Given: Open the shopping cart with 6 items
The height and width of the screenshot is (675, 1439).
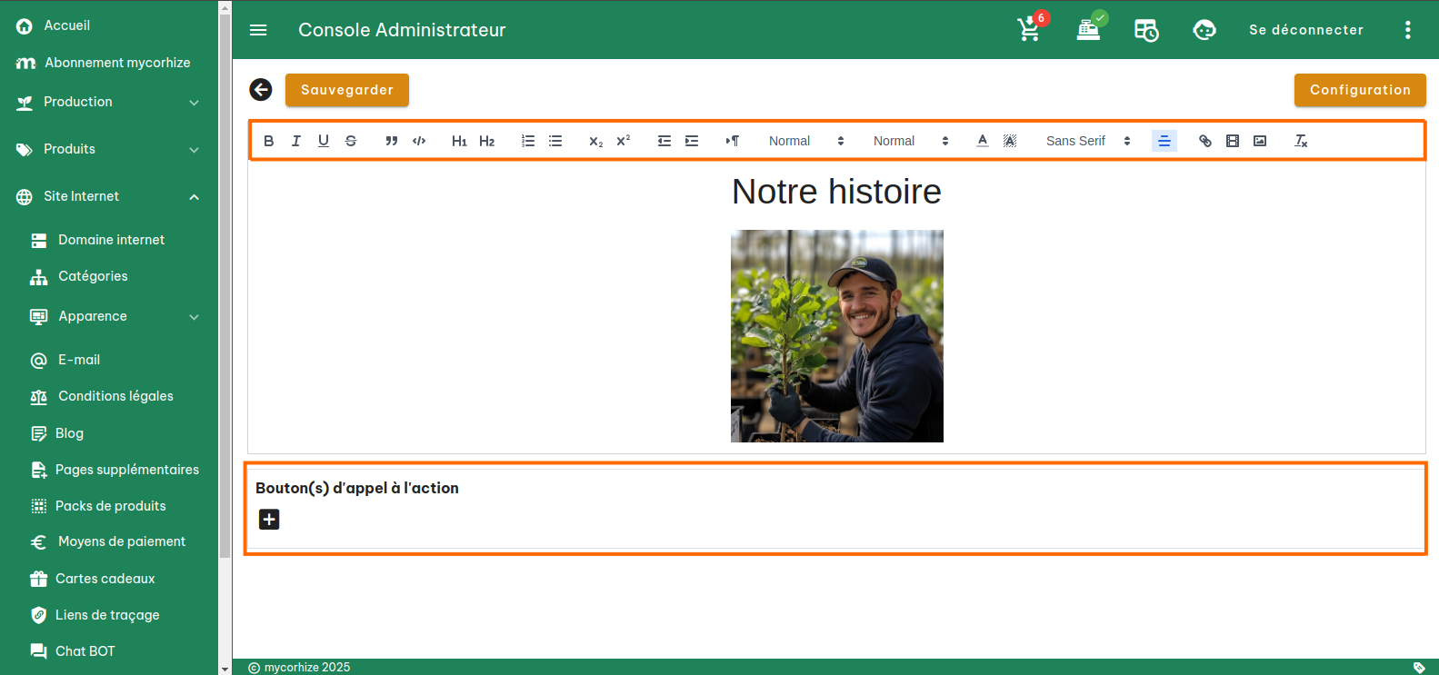Looking at the screenshot, I should point(1031,28).
